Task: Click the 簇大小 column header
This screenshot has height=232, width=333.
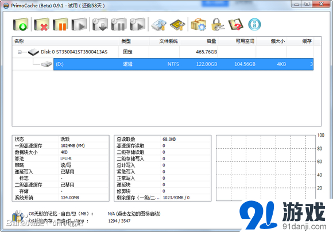Action: pyautogui.click(x=272, y=41)
